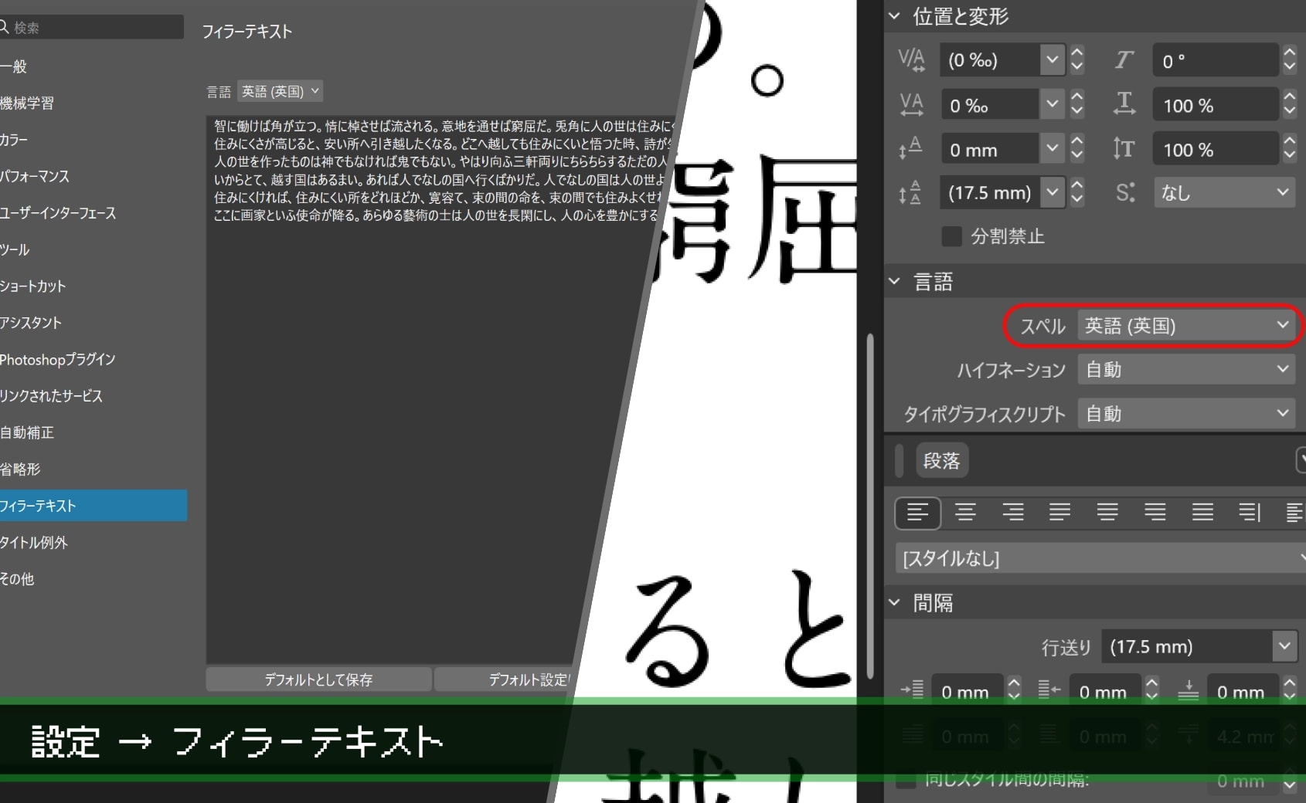Click the leading override icon beside (17.5 mm)
The image size is (1306, 803).
pyautogui.click(x=910, y=192)
